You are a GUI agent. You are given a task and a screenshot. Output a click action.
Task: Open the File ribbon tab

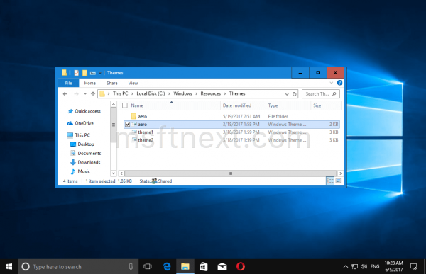tap(68, 83)
